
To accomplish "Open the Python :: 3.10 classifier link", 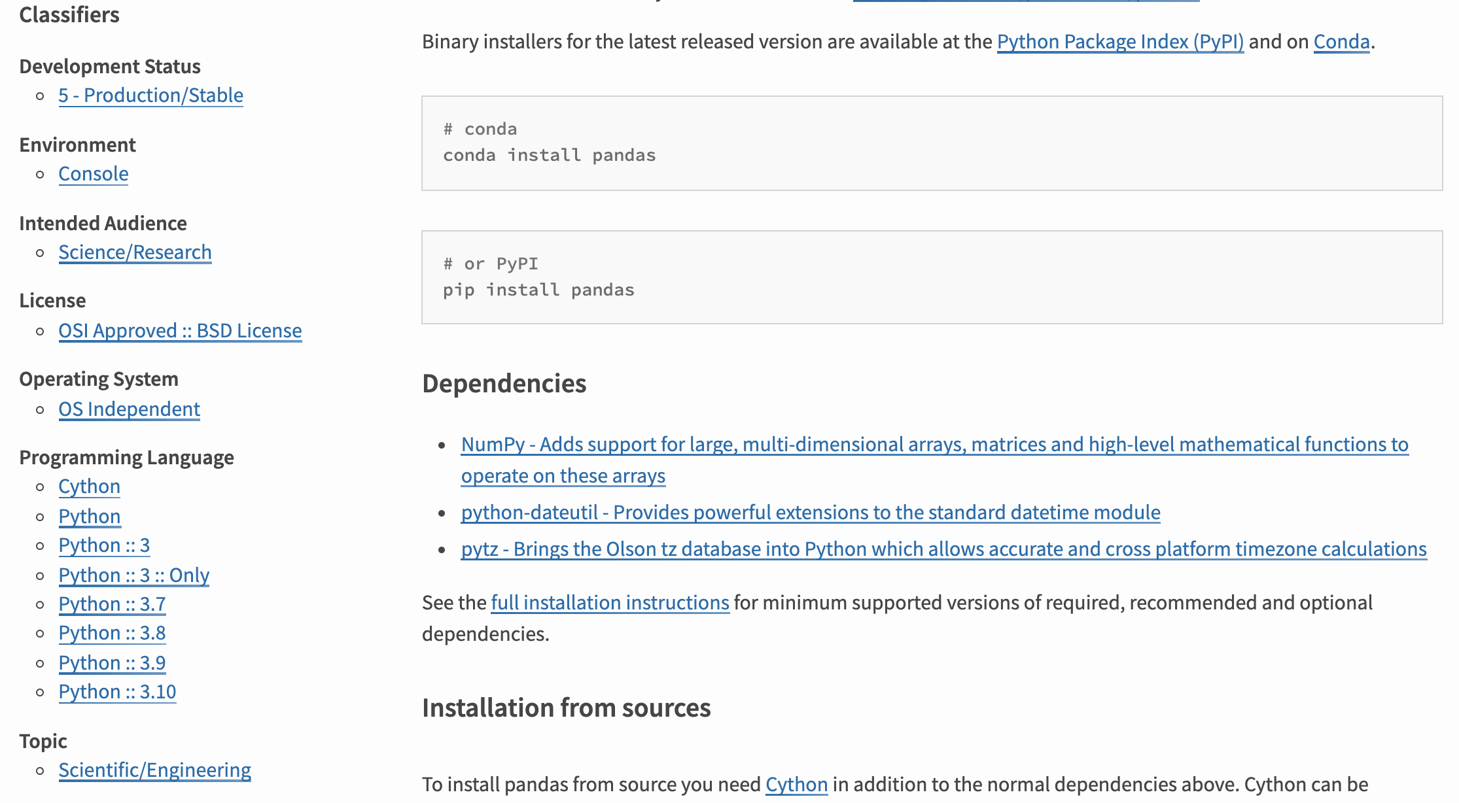I will coord(117,692).
